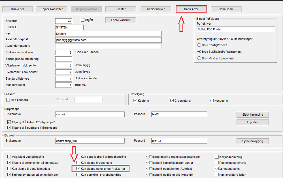The image size is (283, 178).
Task: Enable Kun tilgang til egne lønnsdata
Action: (x=9, y=169)
